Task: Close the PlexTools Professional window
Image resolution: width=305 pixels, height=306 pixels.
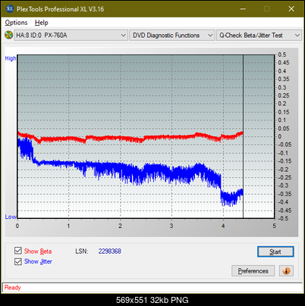Action: pyautogui.click(x=291, y=9)
